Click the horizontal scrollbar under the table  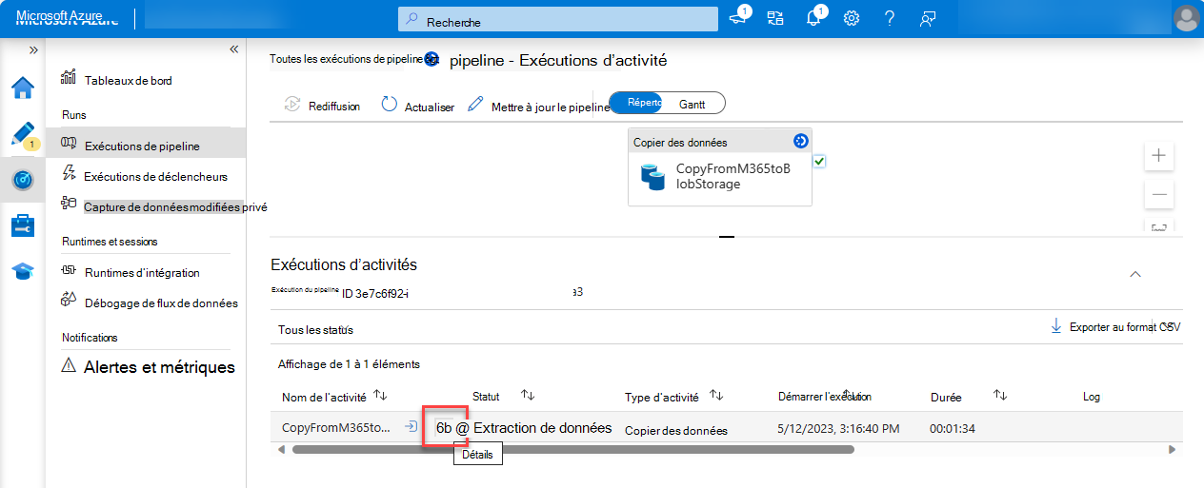[x=573, y=449]
